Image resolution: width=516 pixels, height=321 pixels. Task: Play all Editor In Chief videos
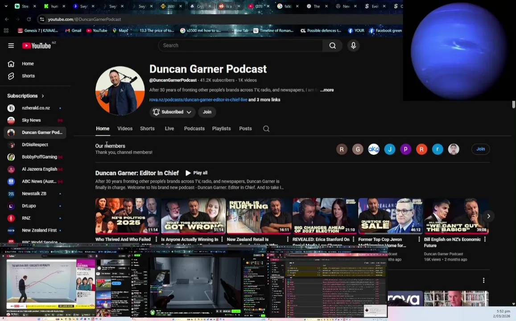[196, 173]
